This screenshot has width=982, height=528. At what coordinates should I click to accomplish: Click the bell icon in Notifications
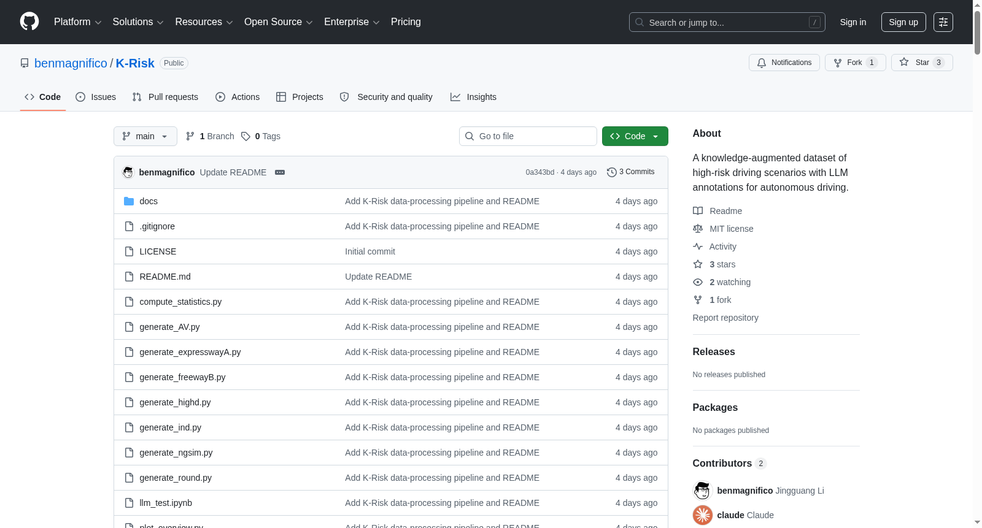point(762,63)
